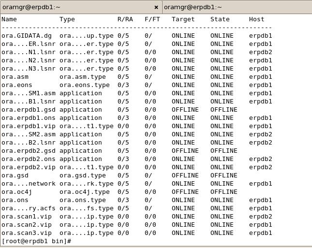Click ora....up.type in the GIDATA row
This screenshot has width=312, height=248.
87,36
